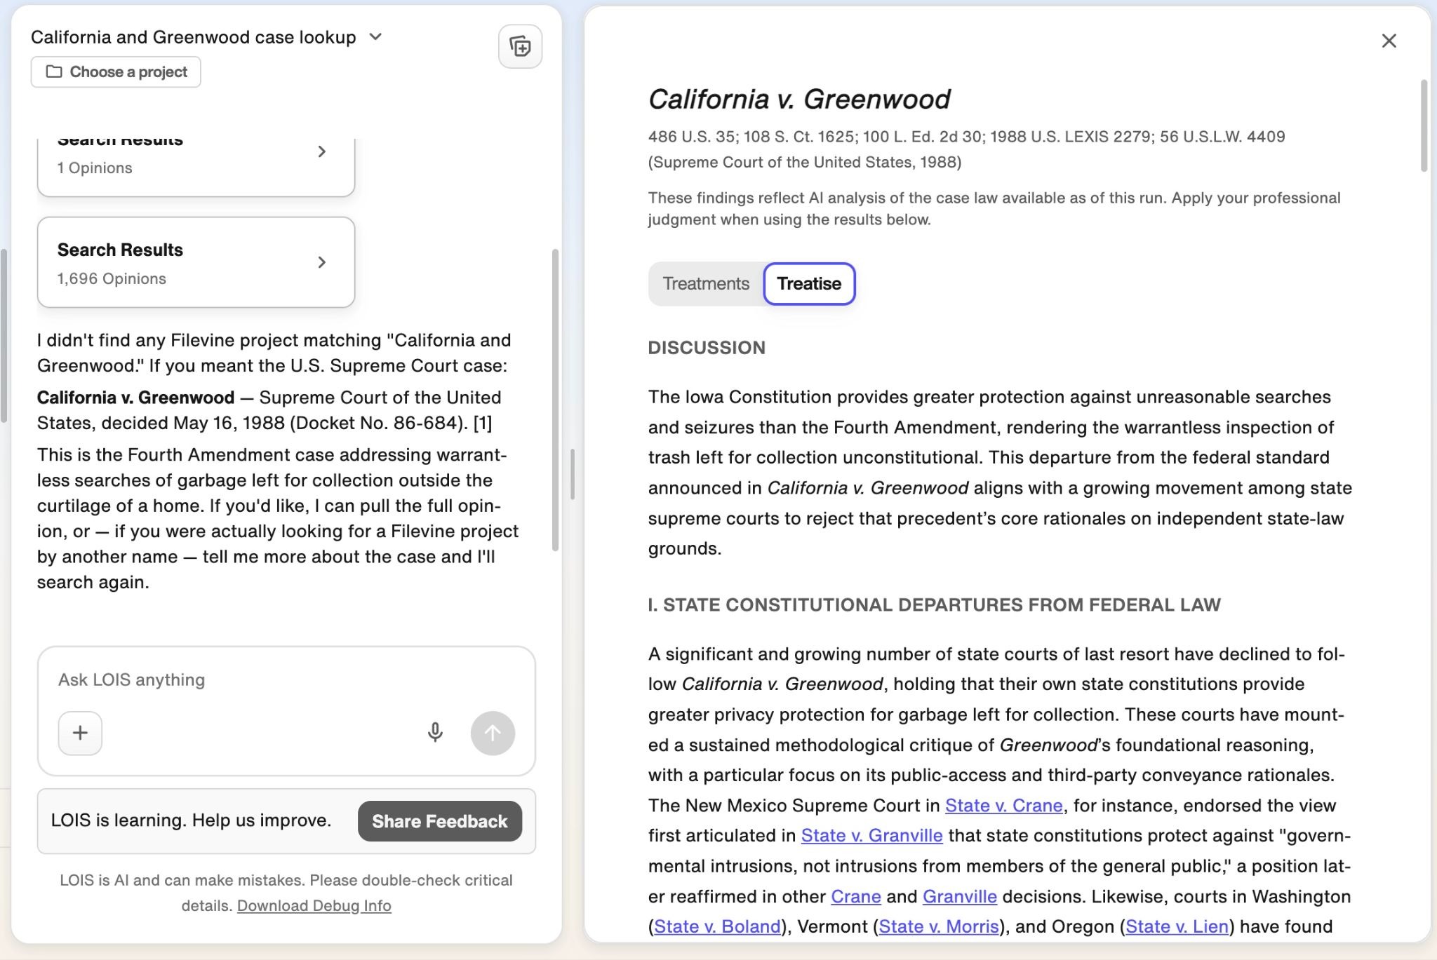Open the State v. Lien link

[x=1177, y=926]
